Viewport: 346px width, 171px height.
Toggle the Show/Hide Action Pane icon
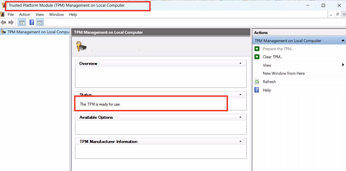(x=40, y=23)
